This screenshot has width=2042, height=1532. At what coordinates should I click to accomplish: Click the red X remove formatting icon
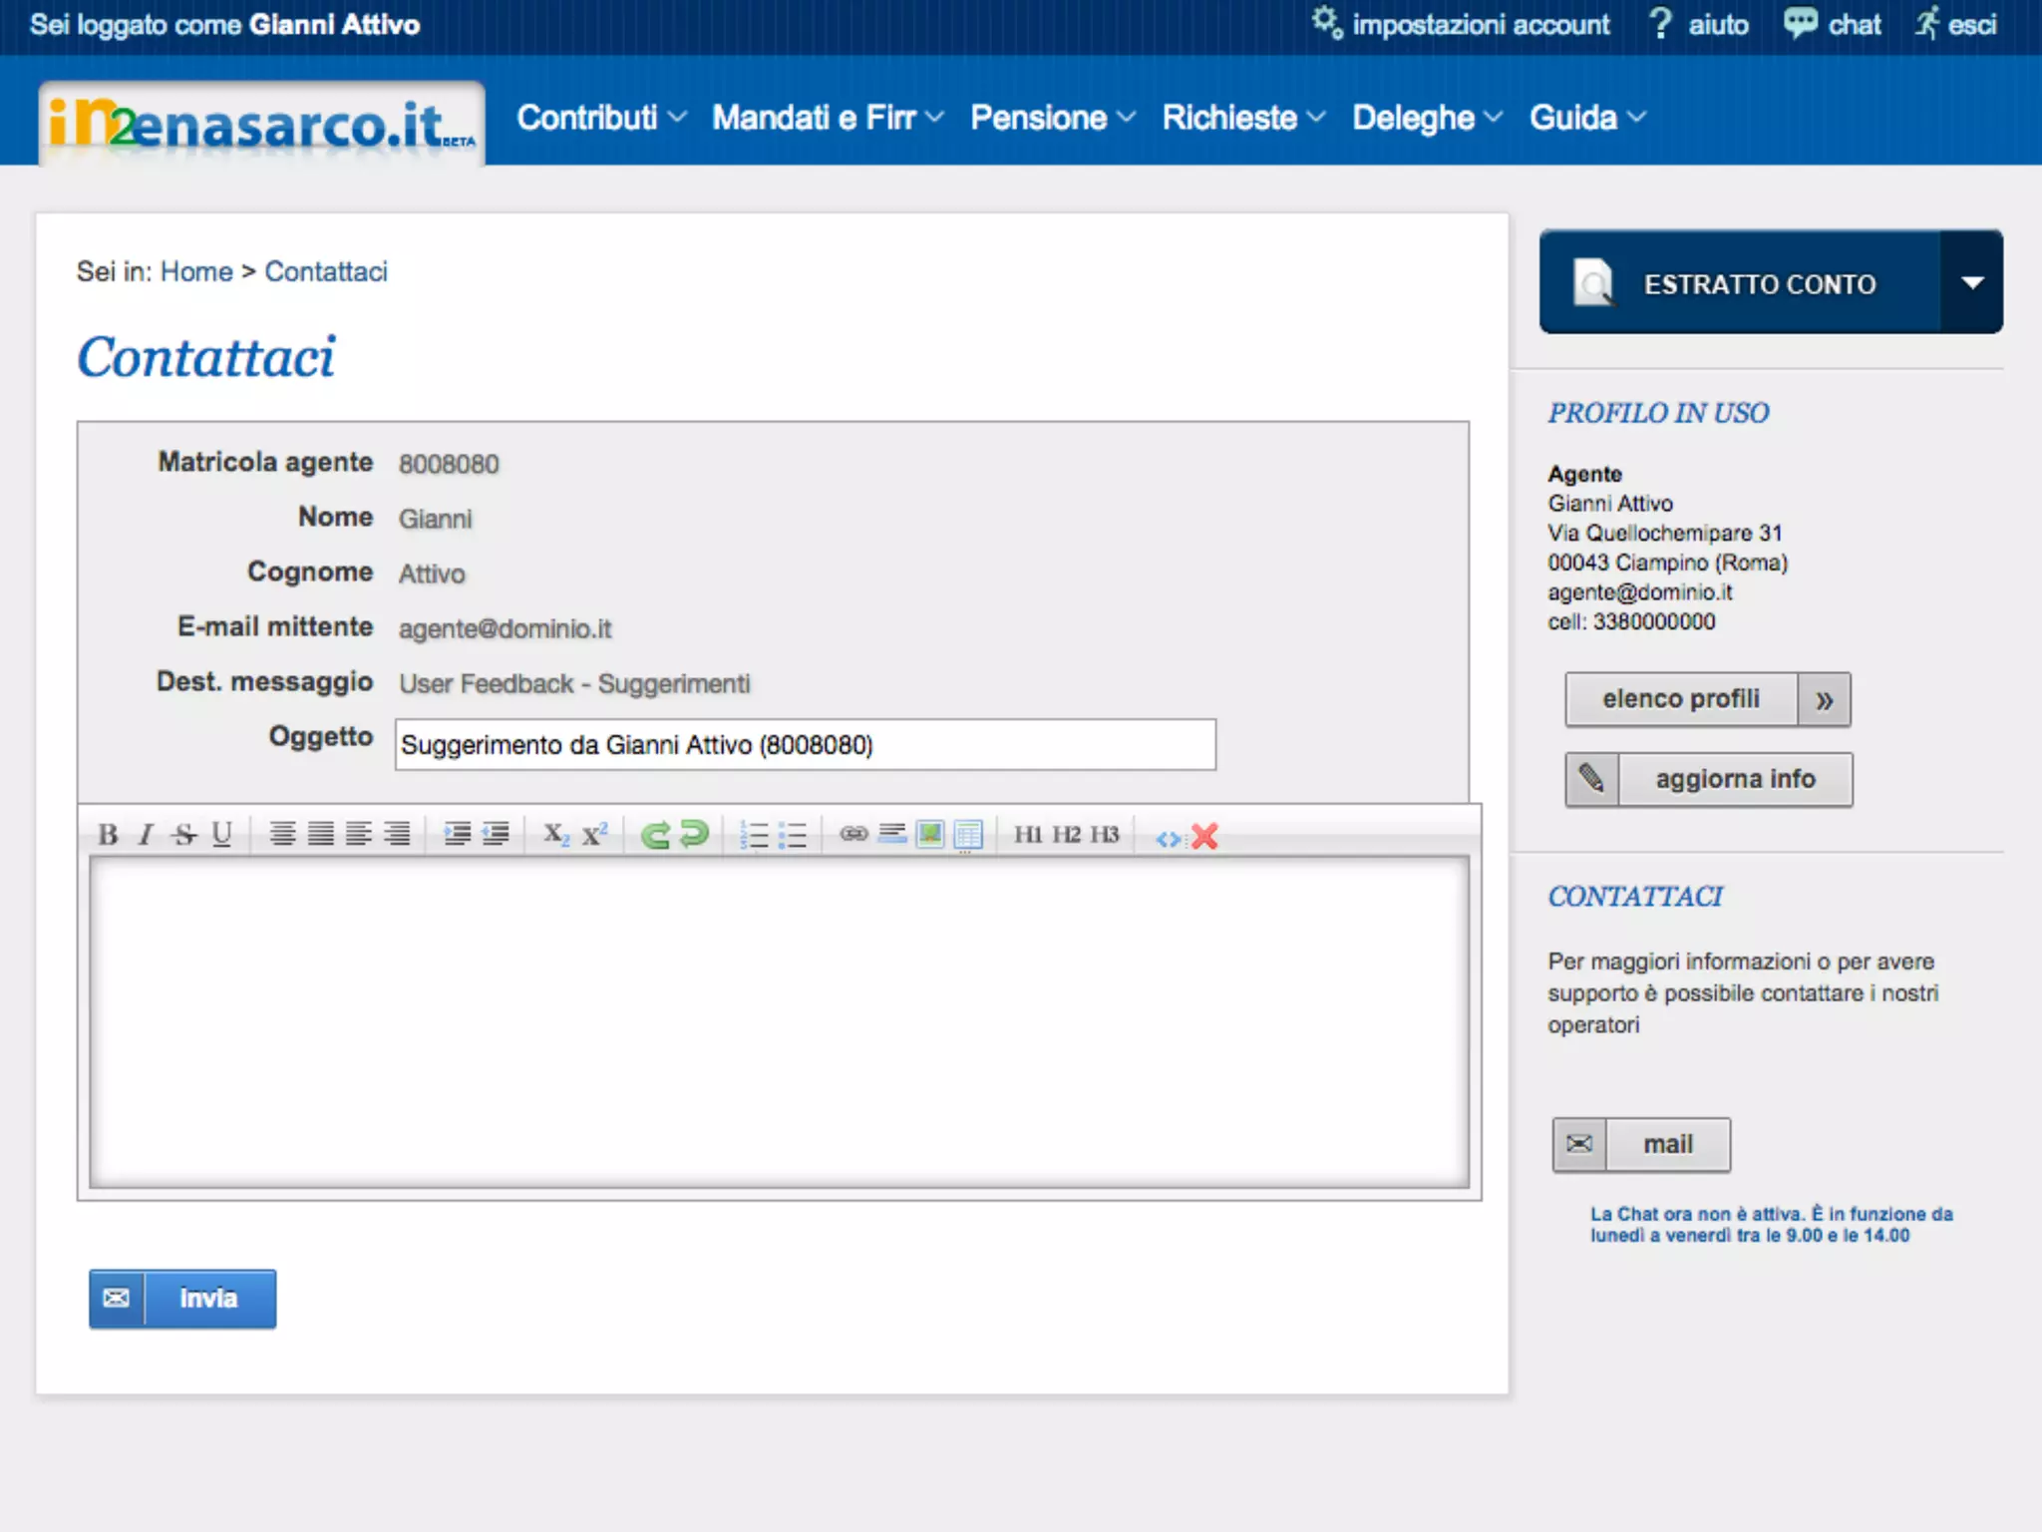1204,836
